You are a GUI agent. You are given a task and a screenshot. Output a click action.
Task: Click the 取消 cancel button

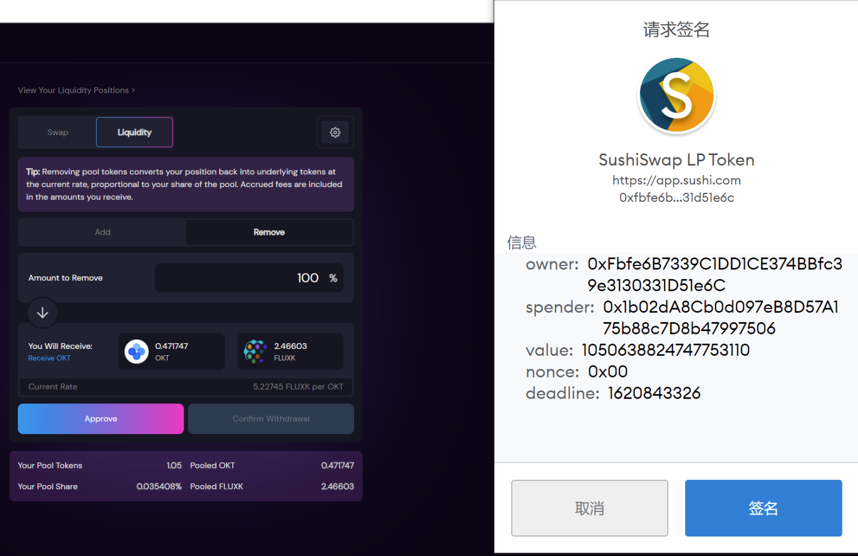590,508
